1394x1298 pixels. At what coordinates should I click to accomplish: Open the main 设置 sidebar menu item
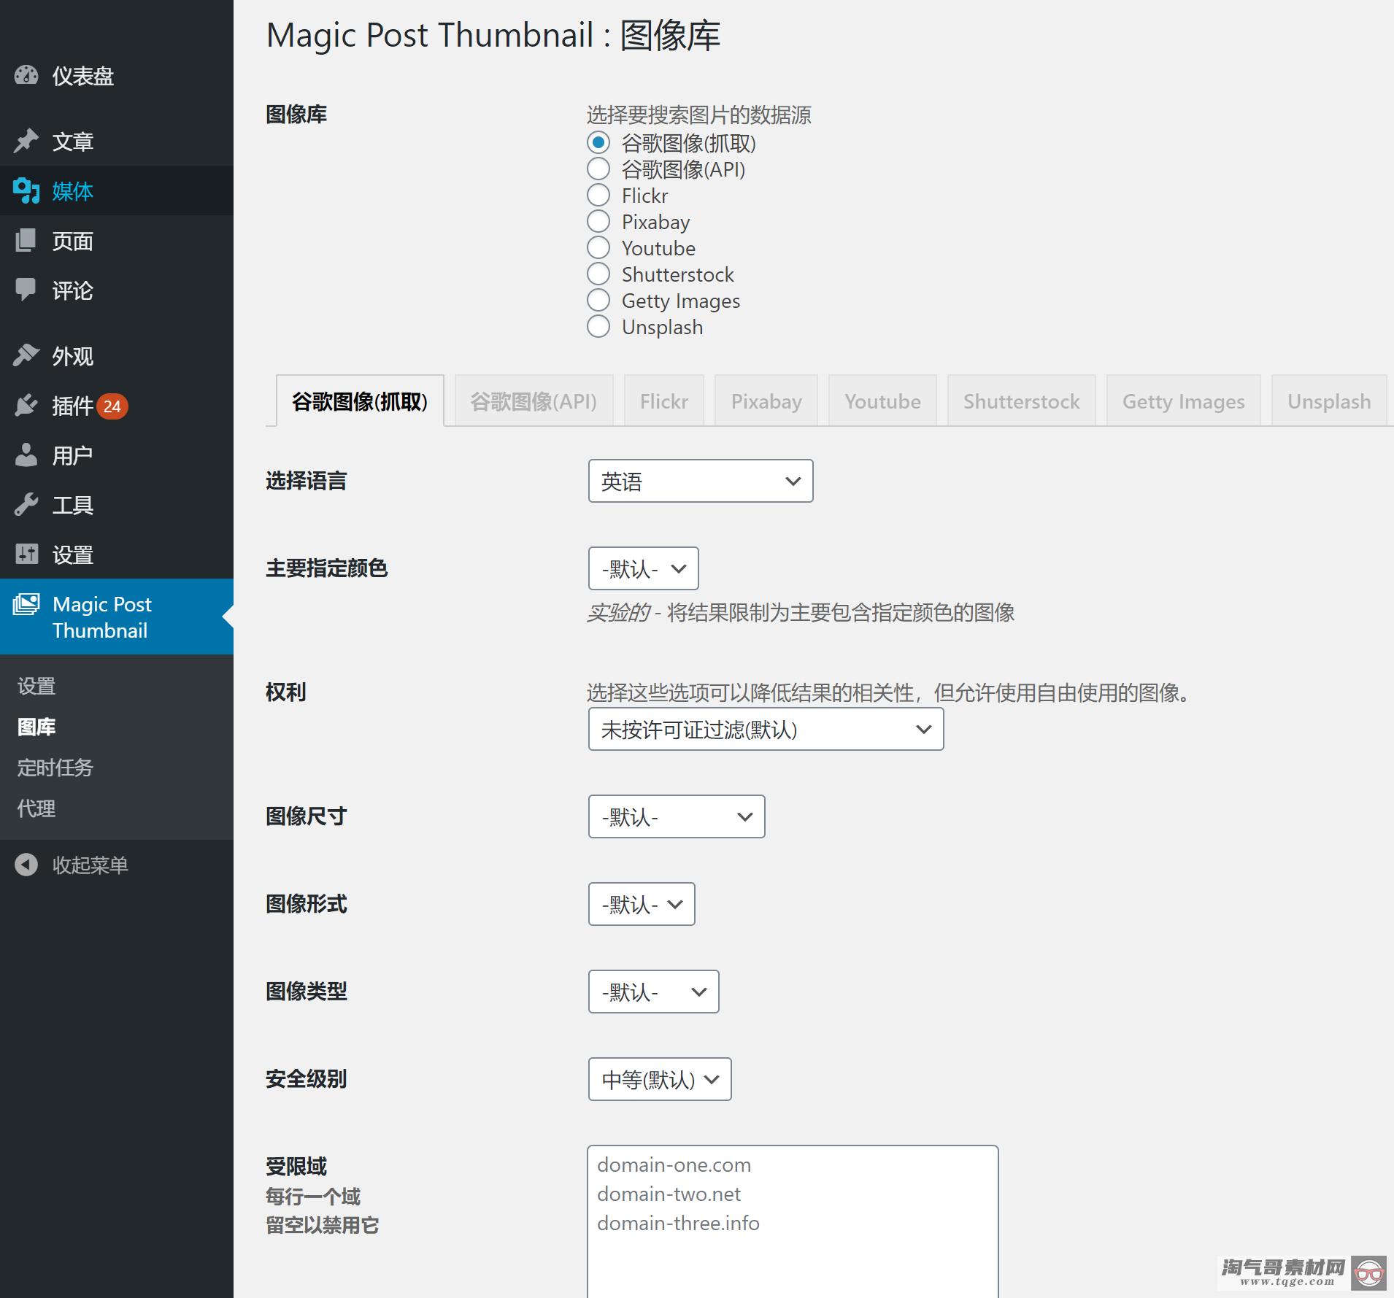coord(117,554)
